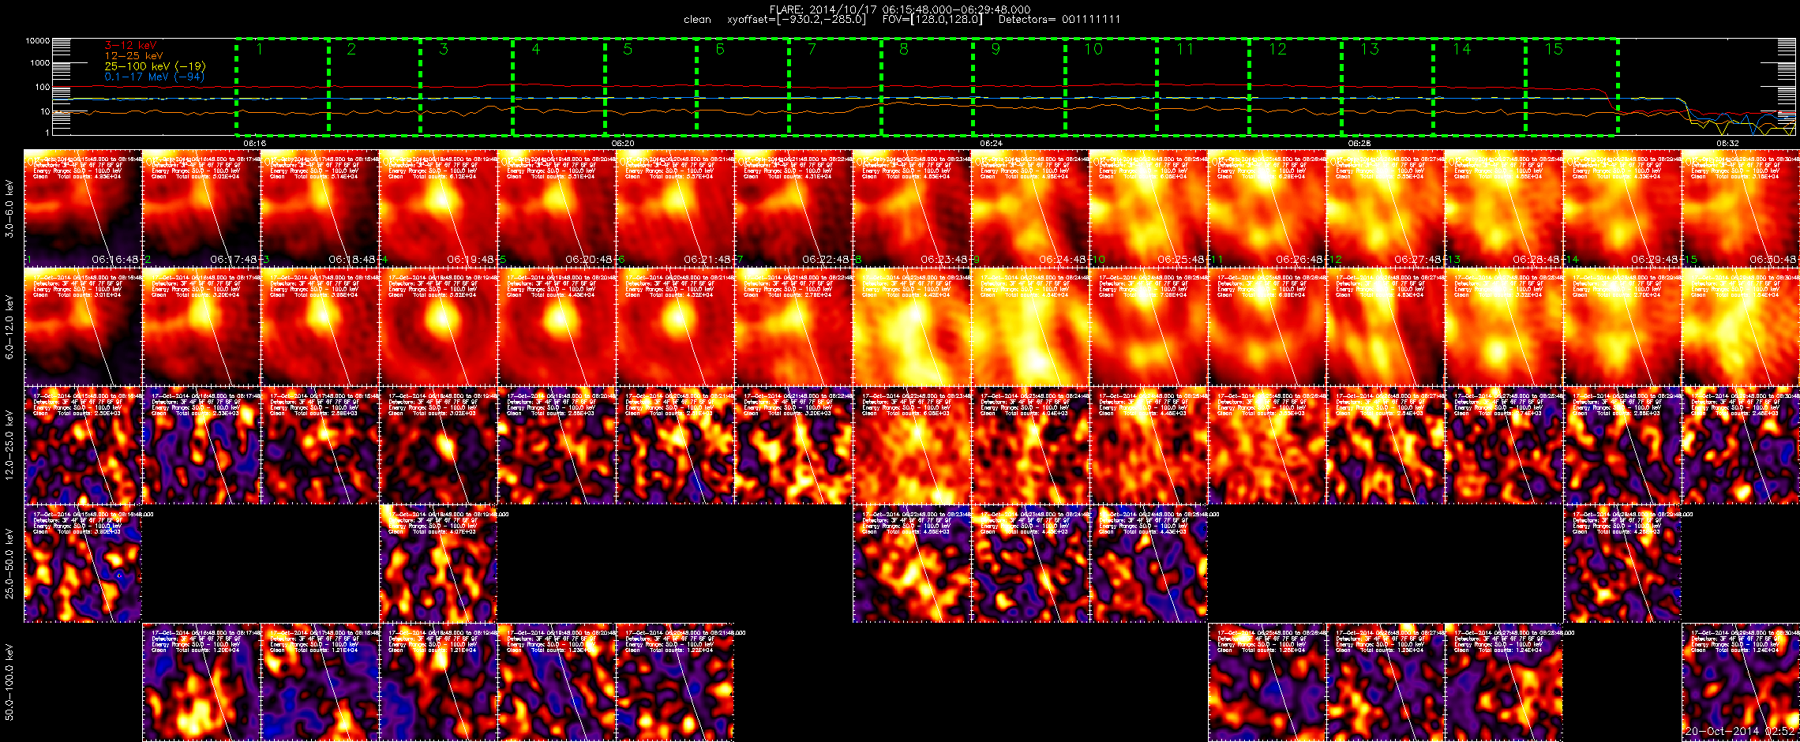Open the 3.0-6.0 keV image stamped 06:29:48

coord(1622,208)
